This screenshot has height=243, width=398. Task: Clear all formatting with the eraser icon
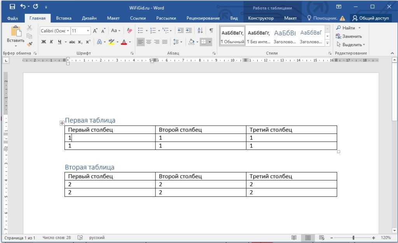pyautogui.click(x=129, y=31)
